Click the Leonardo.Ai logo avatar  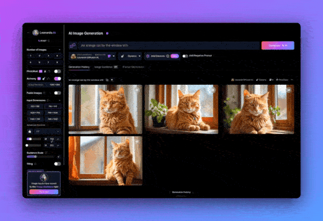pos(36,32)
